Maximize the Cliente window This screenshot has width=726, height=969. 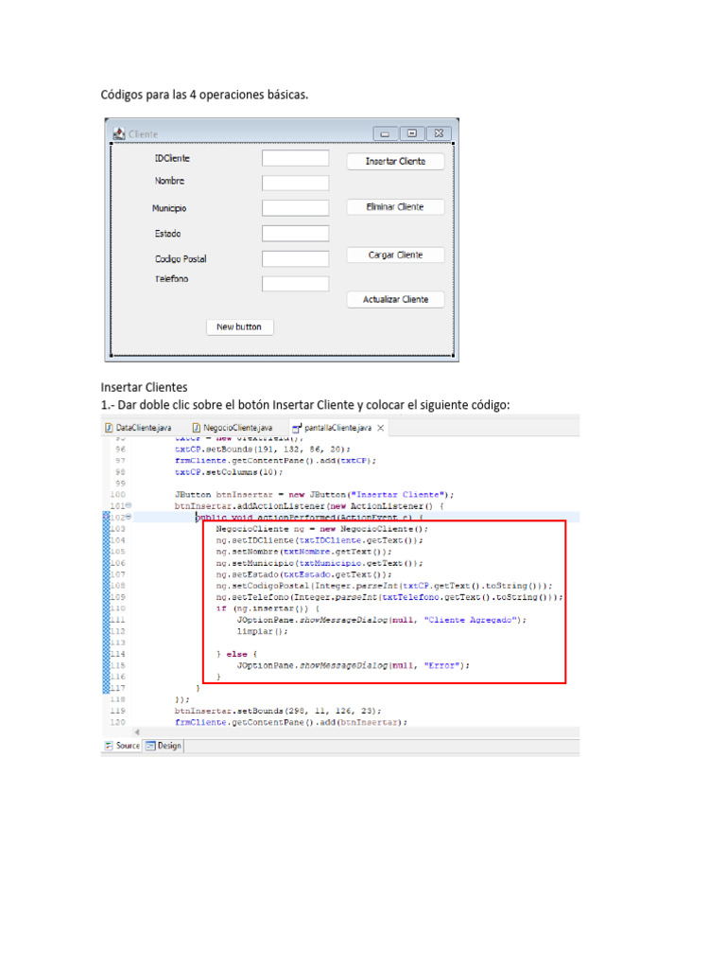click(x=412, y=133)
